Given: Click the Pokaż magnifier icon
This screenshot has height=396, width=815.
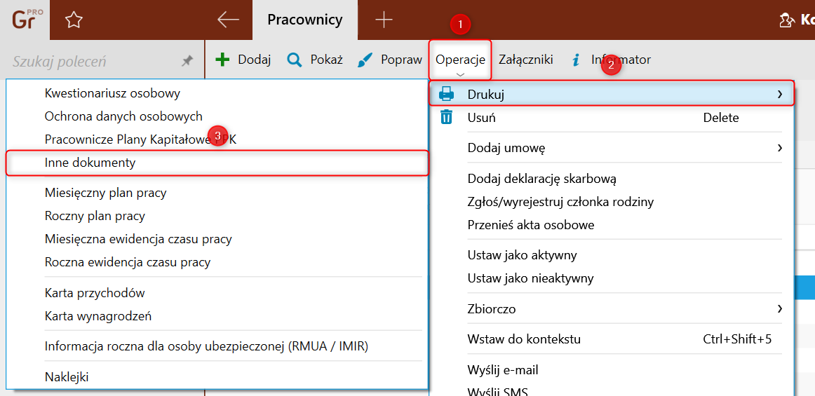Looking at the screenshot, I should 295,60.
